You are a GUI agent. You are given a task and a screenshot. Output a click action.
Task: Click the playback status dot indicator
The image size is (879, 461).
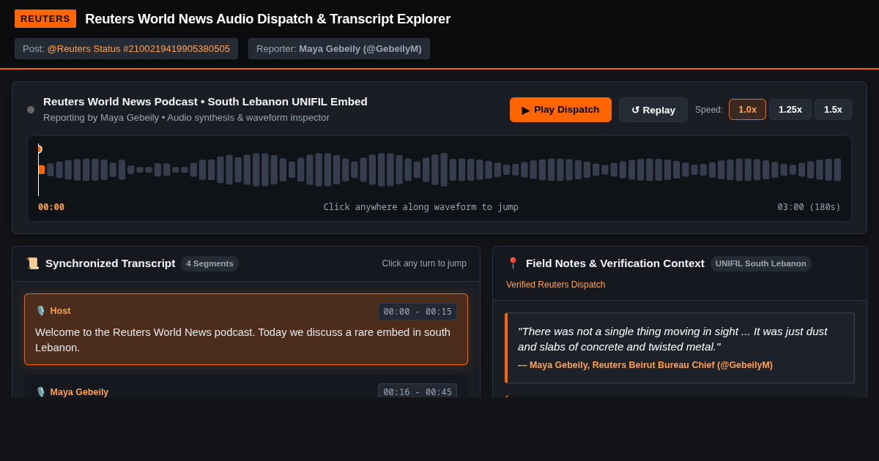[x=31, y=110]
